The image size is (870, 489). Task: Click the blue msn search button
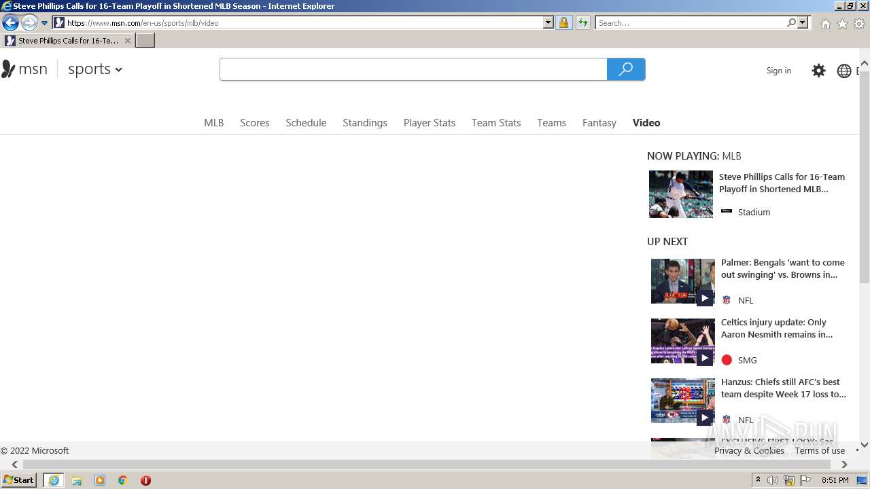(626, 69)
